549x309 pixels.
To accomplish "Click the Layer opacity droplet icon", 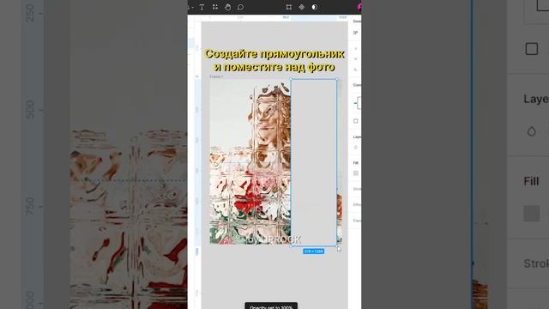I will [356, 148].
